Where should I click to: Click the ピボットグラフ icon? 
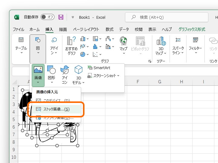[x=140, y=41]
